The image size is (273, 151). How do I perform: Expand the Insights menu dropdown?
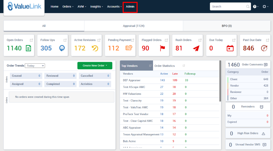tap(97, 7)
